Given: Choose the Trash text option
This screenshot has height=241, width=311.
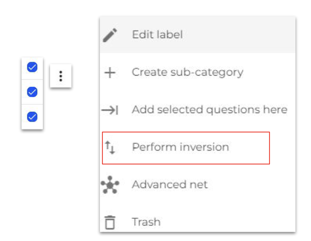Looking at the screenshot, I should tap(146, 222).
